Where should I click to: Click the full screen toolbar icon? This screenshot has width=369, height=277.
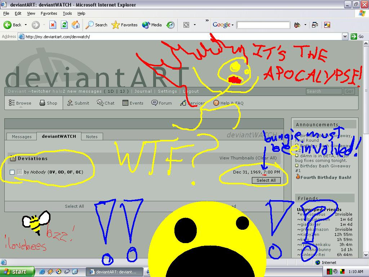(186, 25)
